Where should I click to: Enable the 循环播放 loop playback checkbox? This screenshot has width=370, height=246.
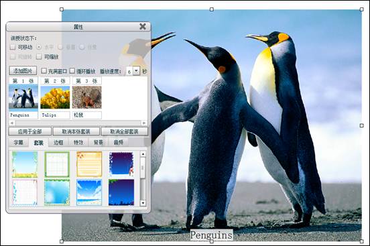[72, 70]
